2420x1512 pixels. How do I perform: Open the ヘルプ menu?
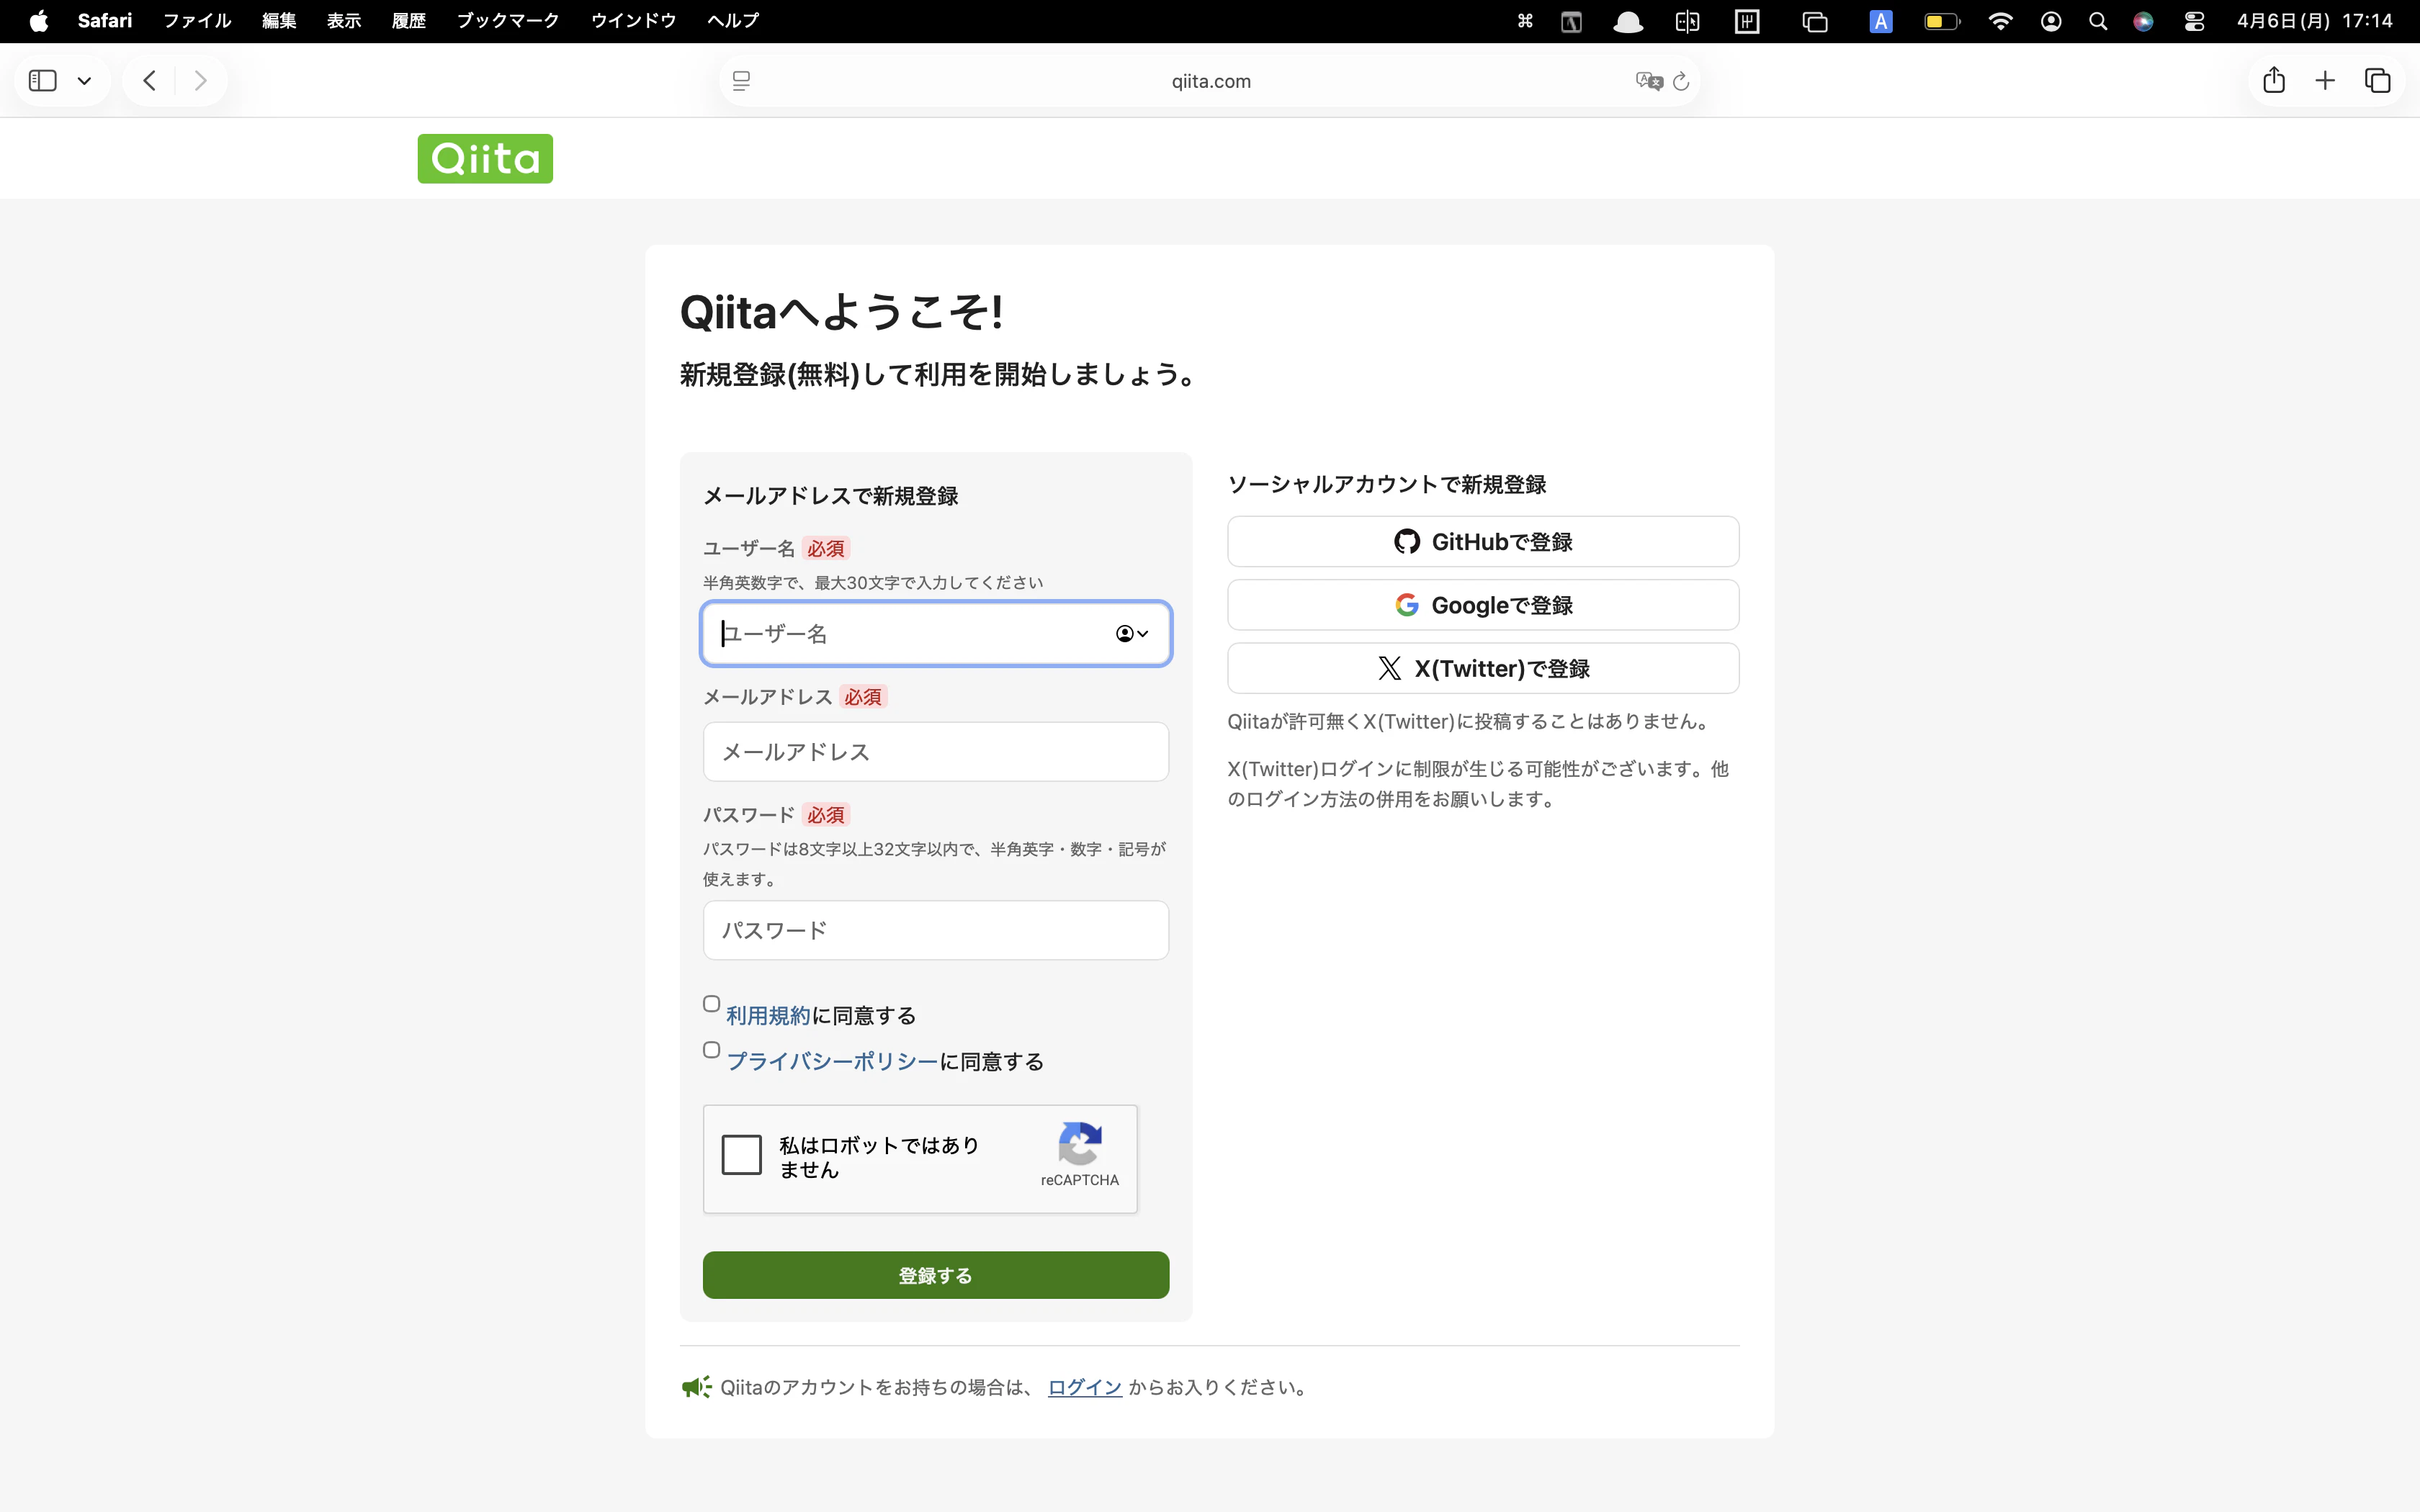pyautogui.click(x=733, y=21)
